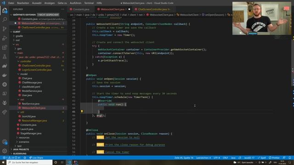Close the WebsocketClient.java unsaved tab dot
Screen dimensions: 294x165
pos(129,9)
